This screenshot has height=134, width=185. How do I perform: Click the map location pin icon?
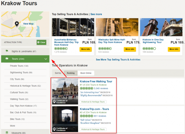click(x=17, y=24)
